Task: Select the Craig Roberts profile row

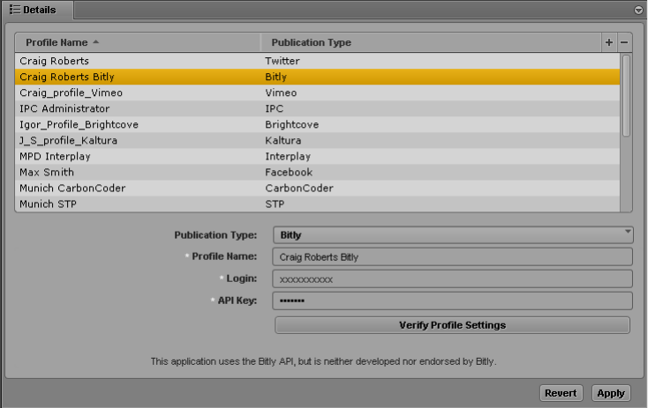Action: coord(318,61)
